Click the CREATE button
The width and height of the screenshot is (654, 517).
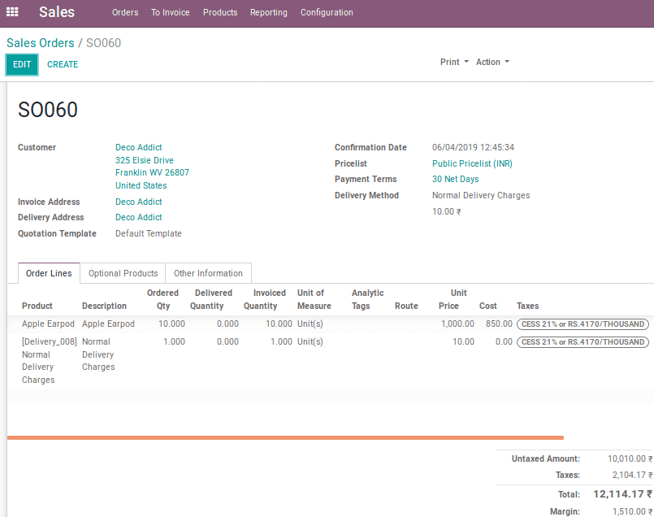(x=63, y=64)
